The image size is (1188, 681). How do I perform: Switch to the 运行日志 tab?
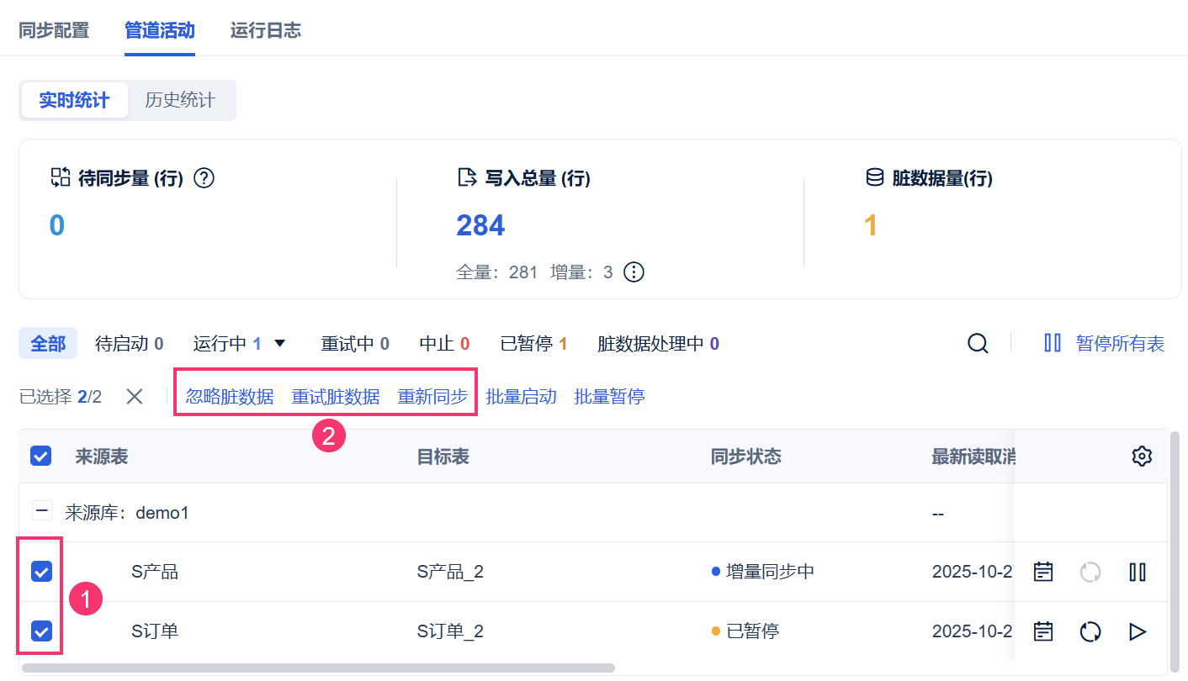pyautogui.click(x=265, y=31)
